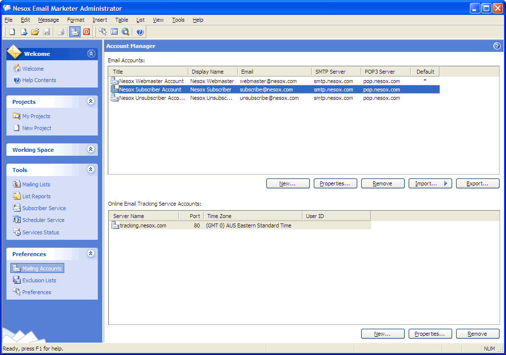Select the Nesox Webmaster Account row
This screenshot has width=506, height=355.
275,81
